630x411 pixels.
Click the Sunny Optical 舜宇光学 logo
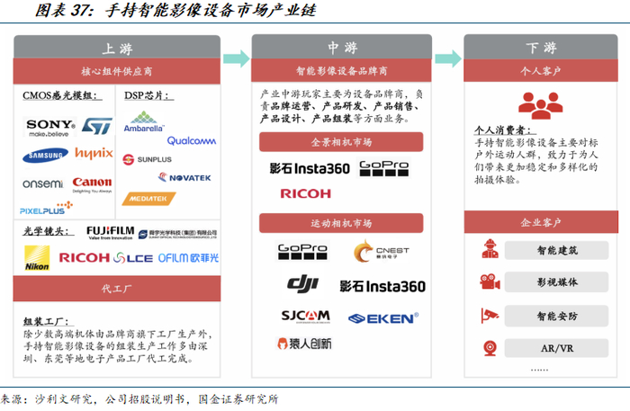click(x=177, y=234)
